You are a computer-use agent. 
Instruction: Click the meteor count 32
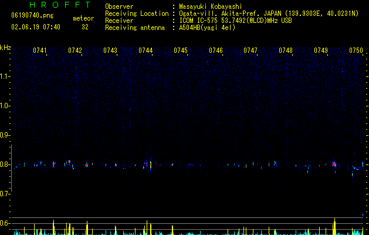click(x=85, y=27)
